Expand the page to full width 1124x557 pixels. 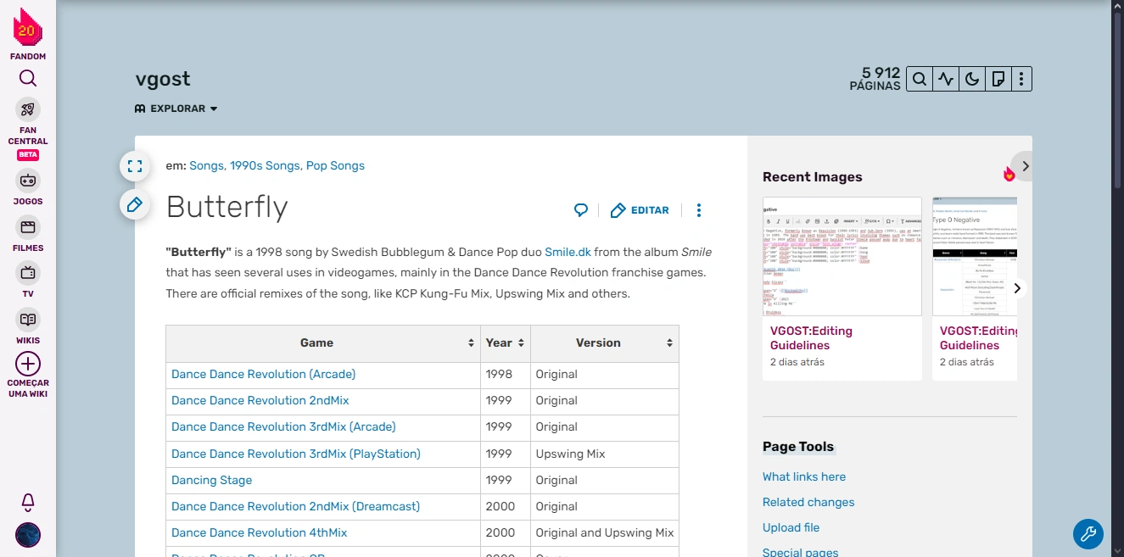[x=135, y=166]
